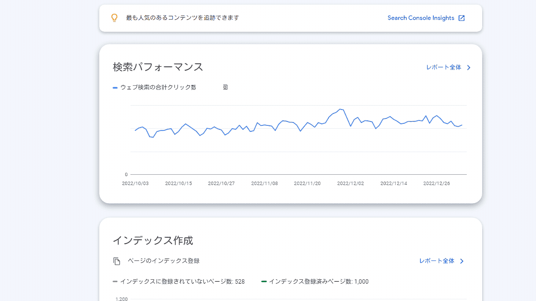This screenshot has width=536, height=301.
Task: Click the gray not-indexed pages legend swatch
Action: pos(115,281)
